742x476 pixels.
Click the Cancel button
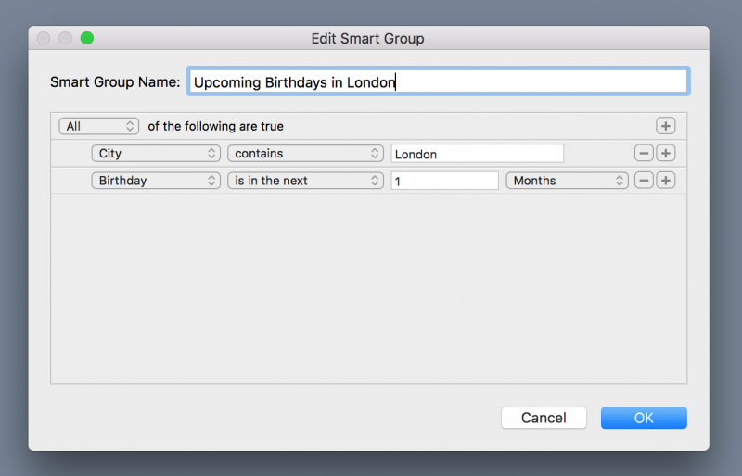(x=544, y=418)
